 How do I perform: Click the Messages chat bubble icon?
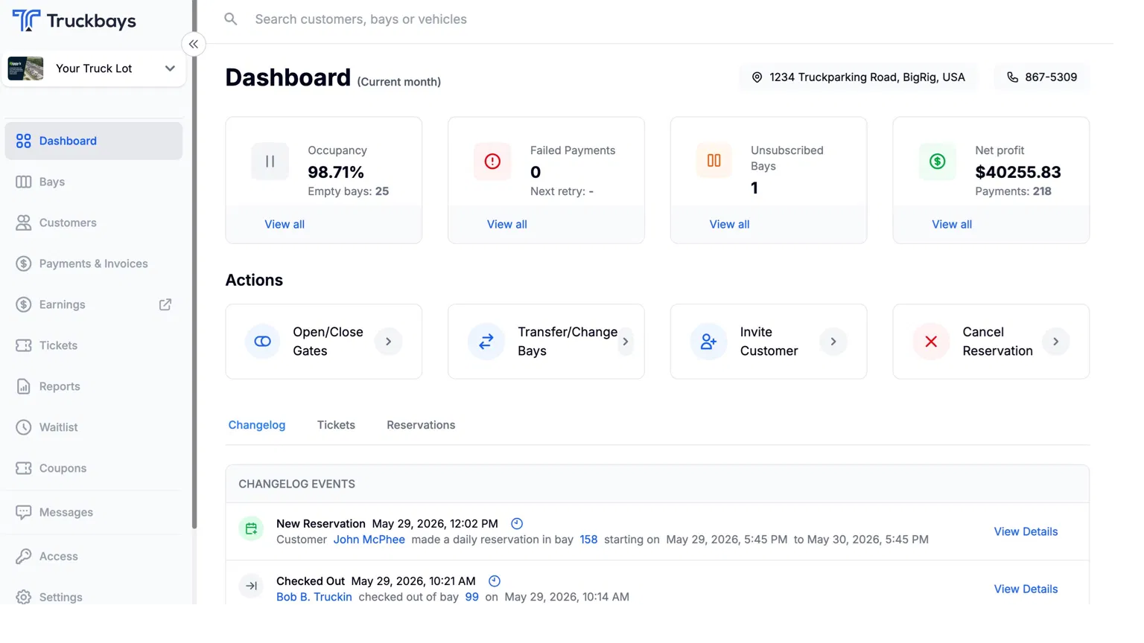pos(24,512)
